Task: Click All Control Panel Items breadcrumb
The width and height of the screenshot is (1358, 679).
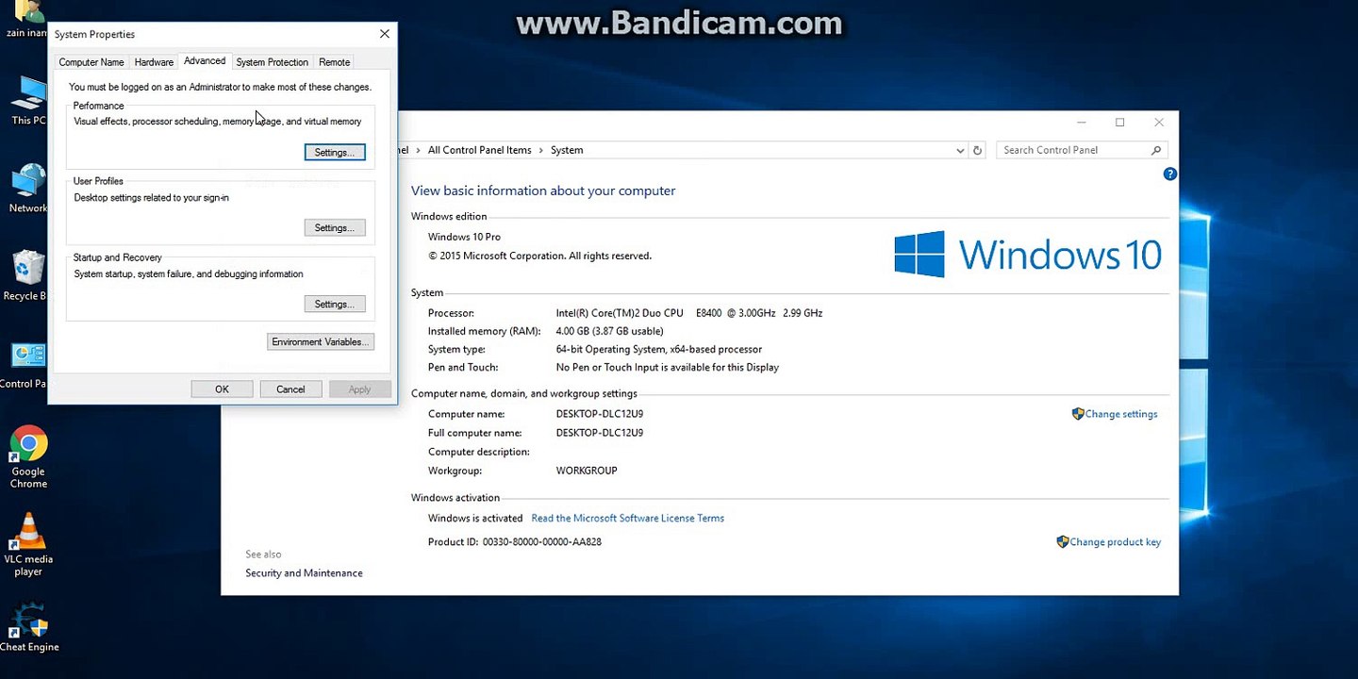Action: click(480, 150)
